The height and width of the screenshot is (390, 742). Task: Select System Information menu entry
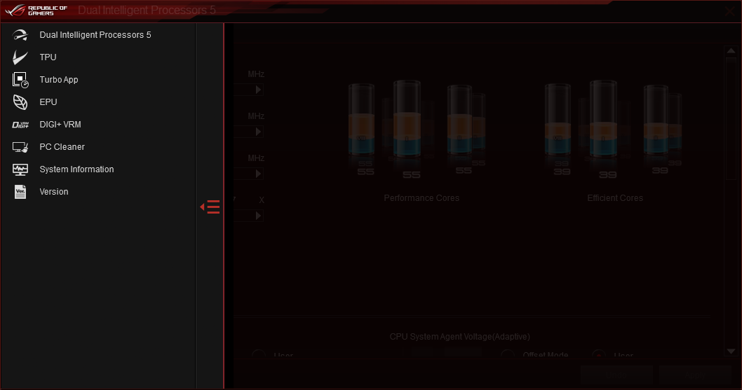point(76,169)
